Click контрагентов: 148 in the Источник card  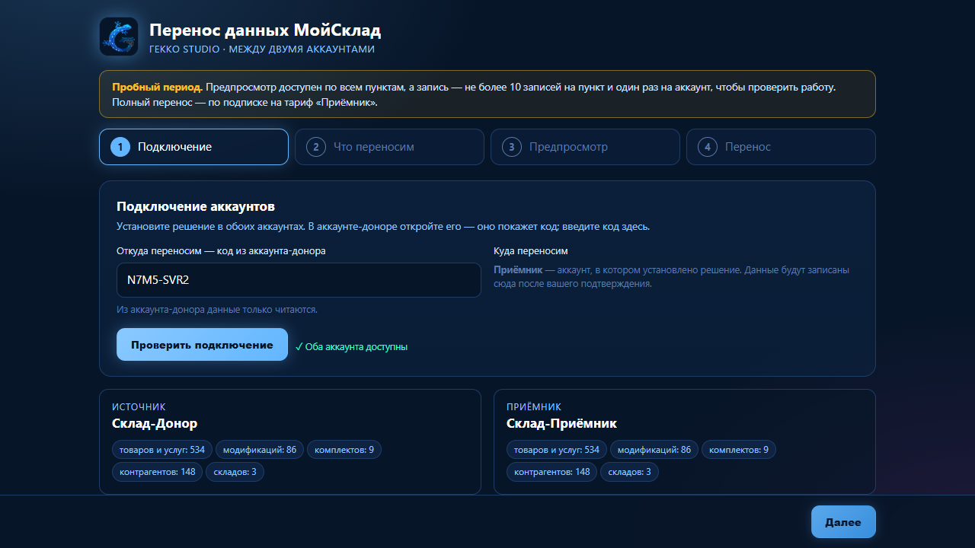tap(158, 472)
